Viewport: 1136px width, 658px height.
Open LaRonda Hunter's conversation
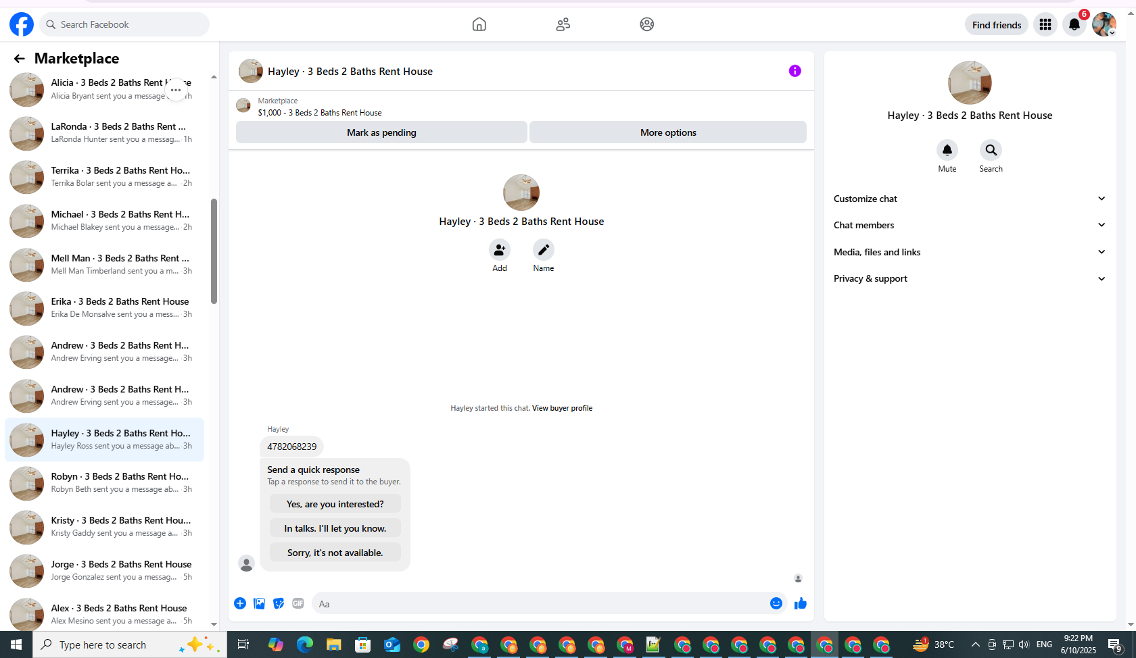click(x=105, y=133)
